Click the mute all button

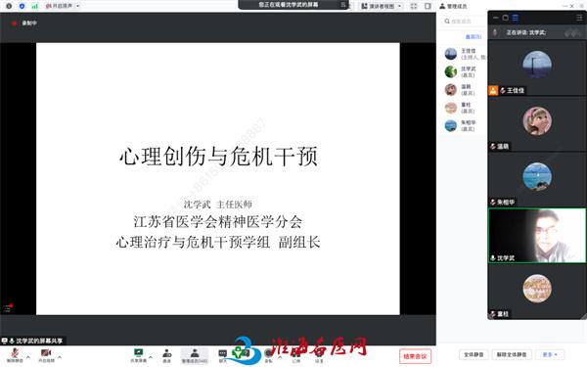pyautogui.click(x=474, y=354)
